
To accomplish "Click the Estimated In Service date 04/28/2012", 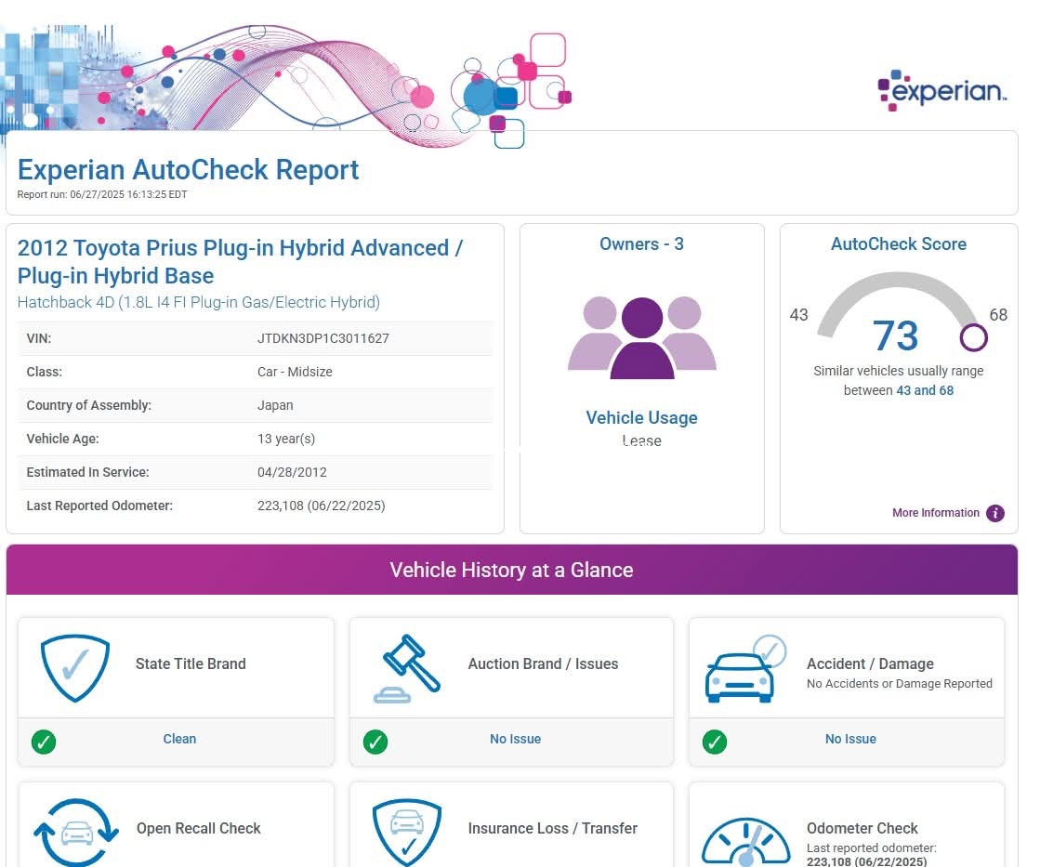I will pos(292,472).
